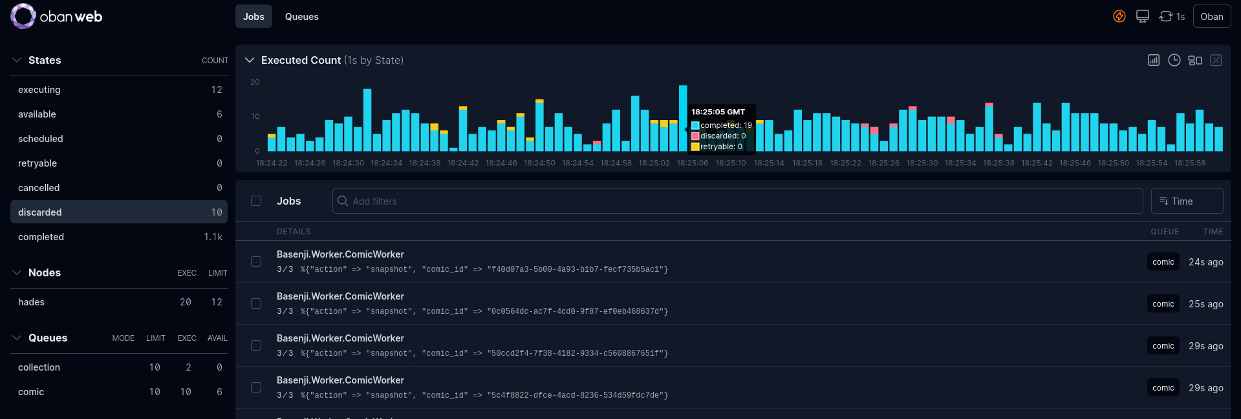Click the orange lightning bolt icon
1241x419 pixels.
coord(1119,17)
